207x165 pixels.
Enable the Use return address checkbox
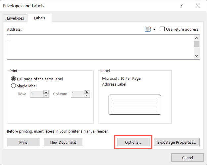pos(162,29)
